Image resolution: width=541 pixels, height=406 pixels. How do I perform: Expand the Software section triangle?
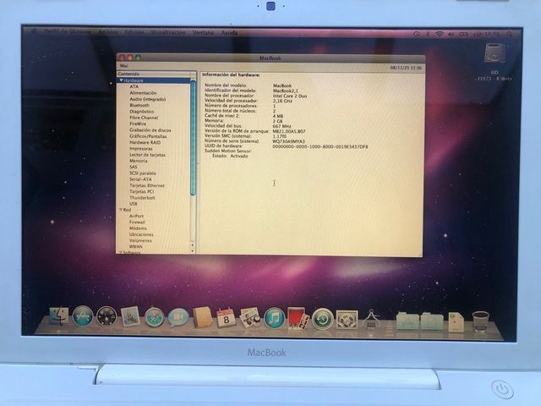121,252
